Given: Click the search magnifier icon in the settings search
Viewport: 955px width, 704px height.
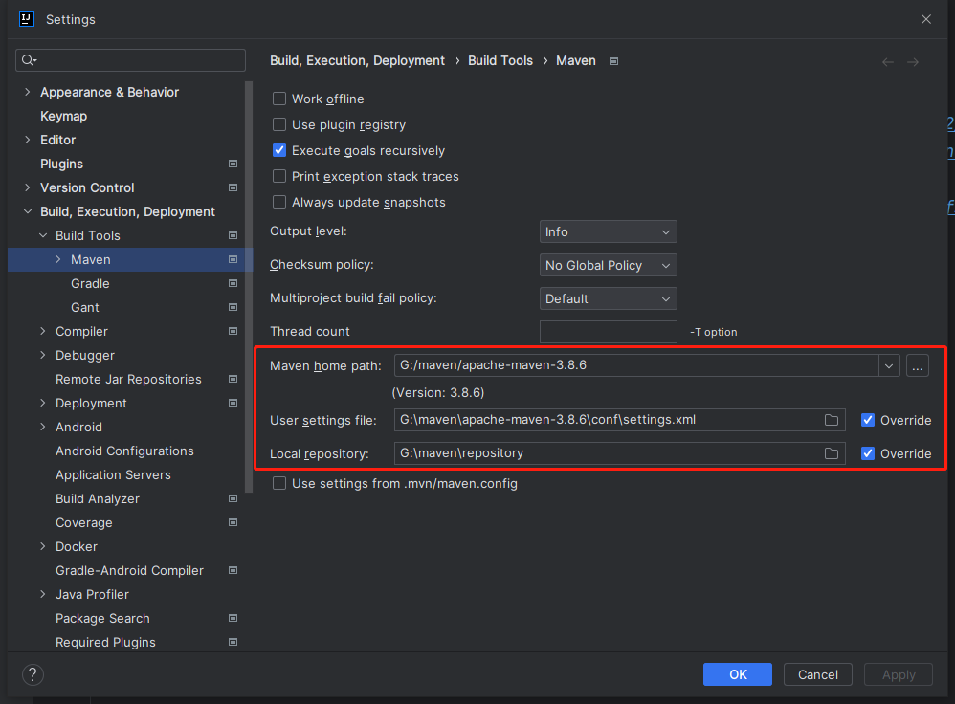Looking at the screenshot, I should 29,59.
